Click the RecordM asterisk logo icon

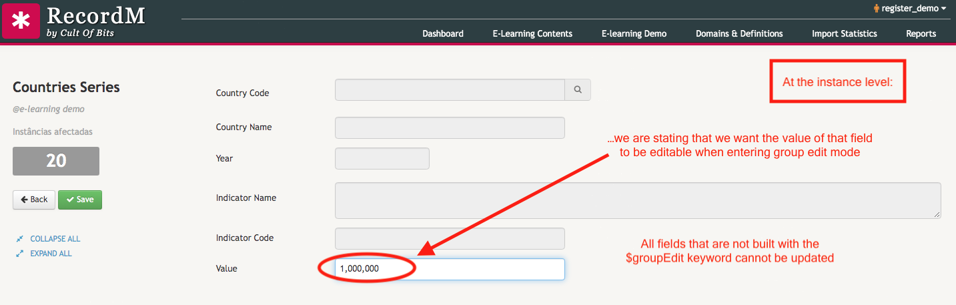pos(21,21)
